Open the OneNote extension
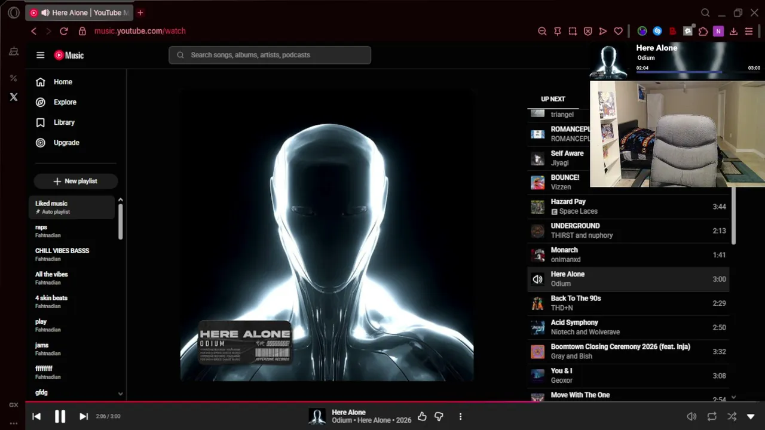765x430 pixels. tap(718, 31)
